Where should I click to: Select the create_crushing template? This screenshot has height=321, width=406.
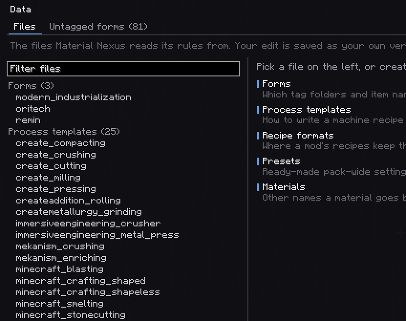click(56, 155)
